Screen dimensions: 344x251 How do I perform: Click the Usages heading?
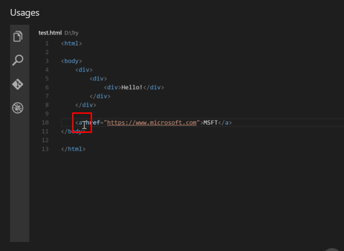click(x=25, y=13)
